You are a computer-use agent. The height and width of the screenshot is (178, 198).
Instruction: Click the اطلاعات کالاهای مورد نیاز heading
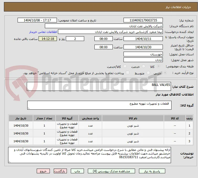174,94
